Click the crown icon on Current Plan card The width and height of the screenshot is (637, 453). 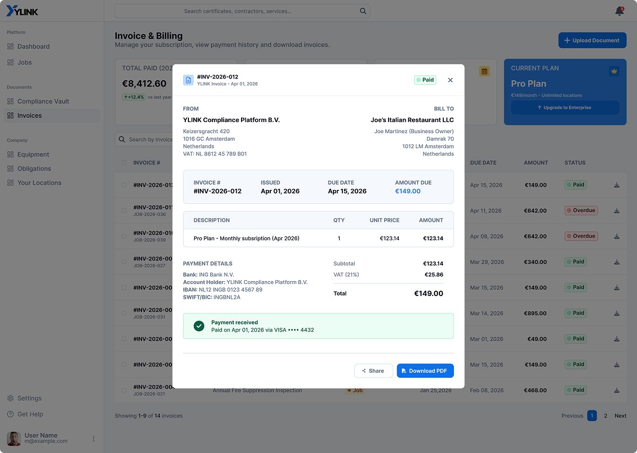[614, 71]
